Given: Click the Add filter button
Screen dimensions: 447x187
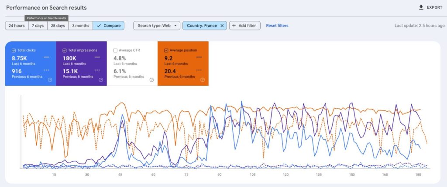Looking at the screenshot, I should pos(244,26).
